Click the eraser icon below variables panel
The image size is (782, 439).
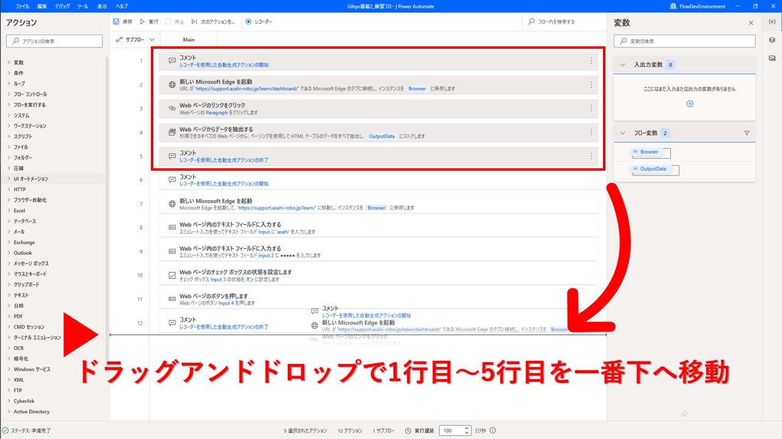click(684, 413)
